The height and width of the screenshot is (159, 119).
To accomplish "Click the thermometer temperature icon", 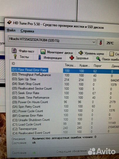I will [x=100, y=42].
